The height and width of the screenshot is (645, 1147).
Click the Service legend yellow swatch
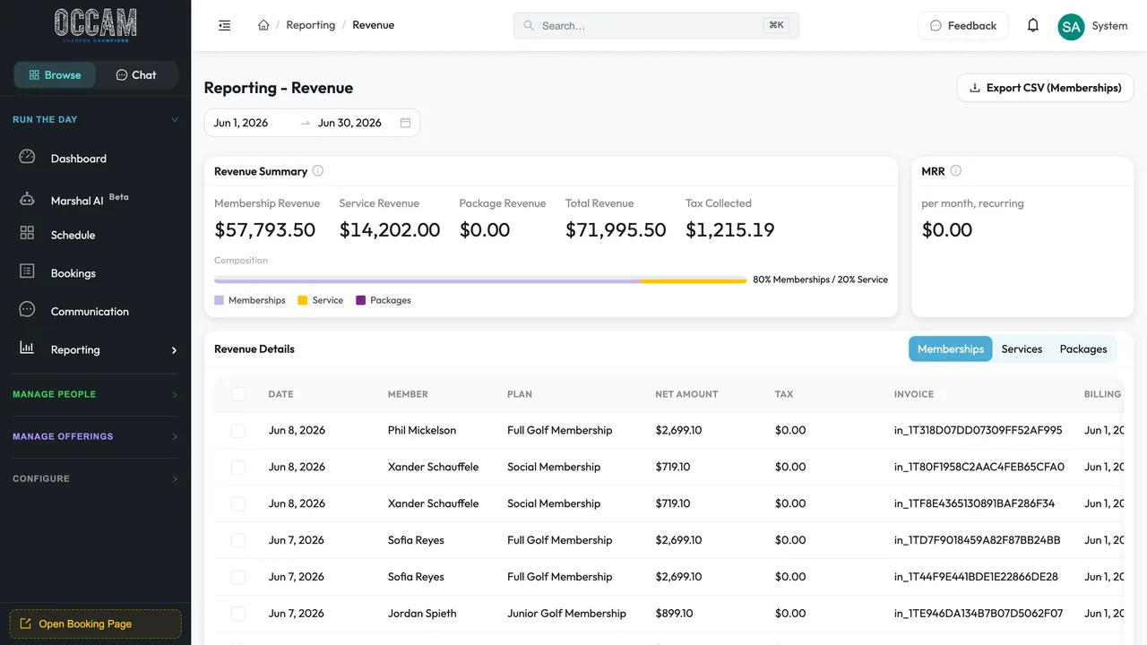(303, 300)
